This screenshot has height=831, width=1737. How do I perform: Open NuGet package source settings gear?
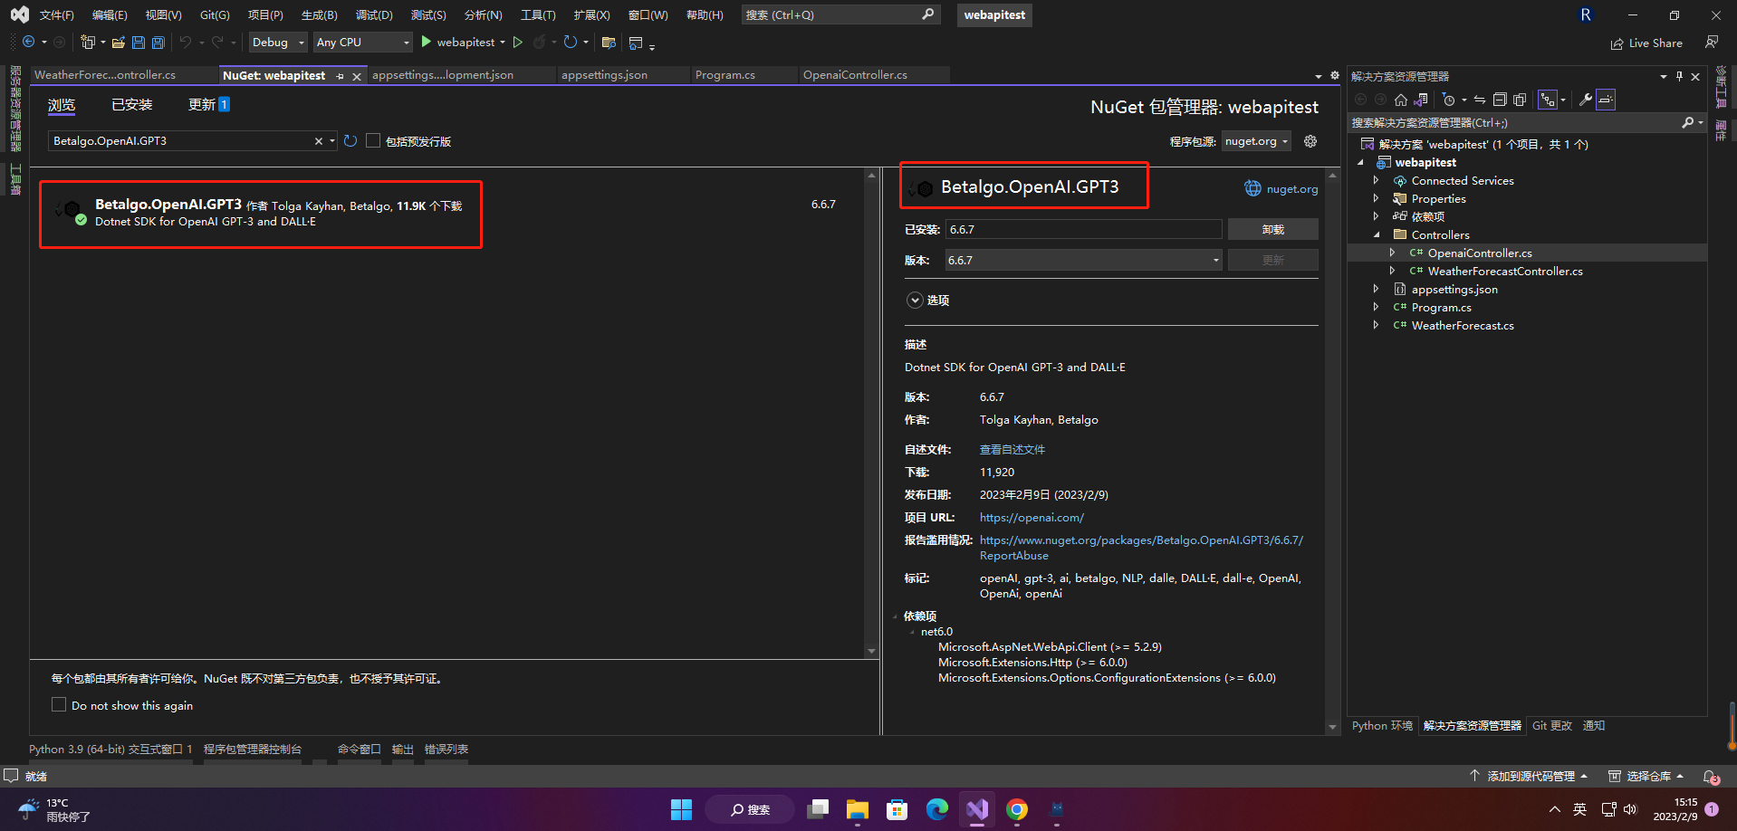tap(1310, 141)
